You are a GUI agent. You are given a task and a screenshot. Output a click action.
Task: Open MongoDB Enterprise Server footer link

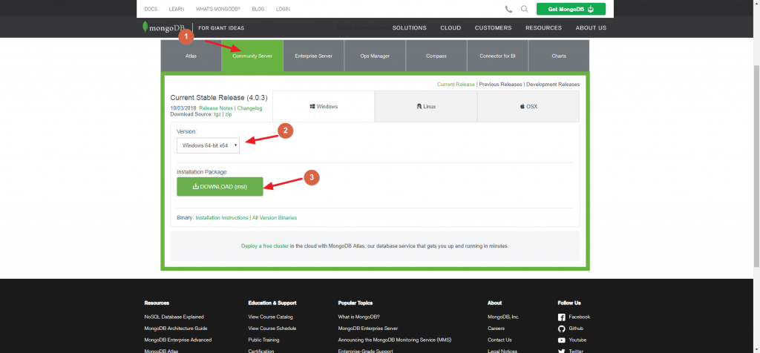click(x=368, y=329)
